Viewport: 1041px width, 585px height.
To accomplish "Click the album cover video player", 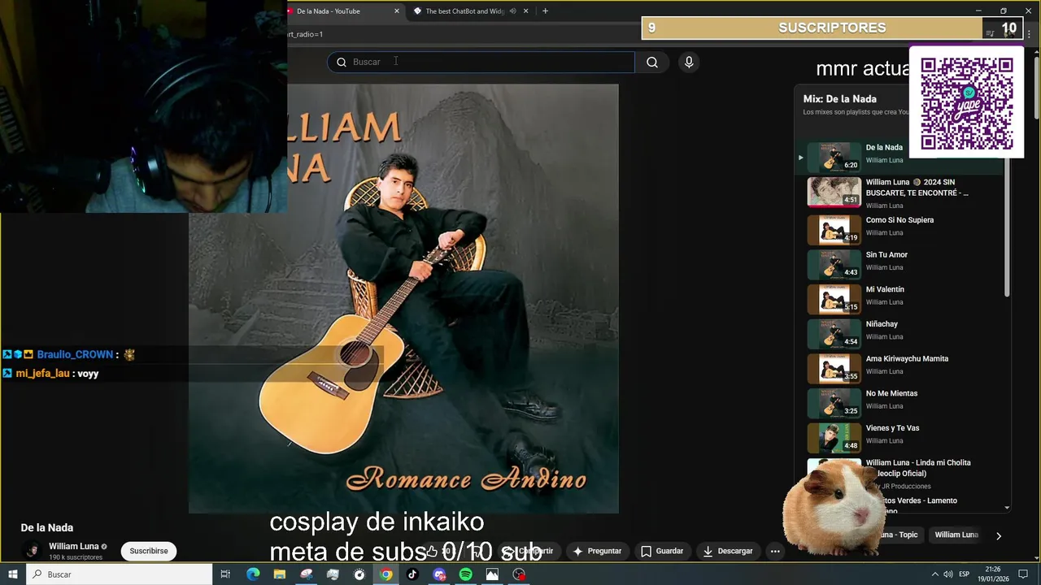I will pyautogui.click(x=403, y=299).
